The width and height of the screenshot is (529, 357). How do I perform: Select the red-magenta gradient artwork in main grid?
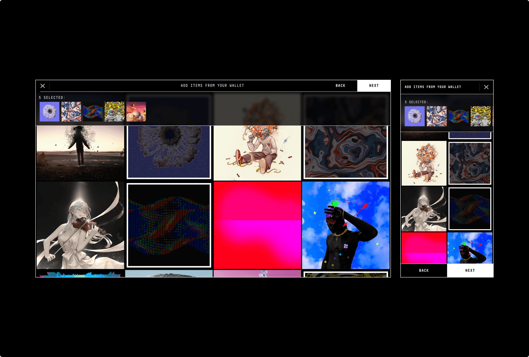point(257,225)
